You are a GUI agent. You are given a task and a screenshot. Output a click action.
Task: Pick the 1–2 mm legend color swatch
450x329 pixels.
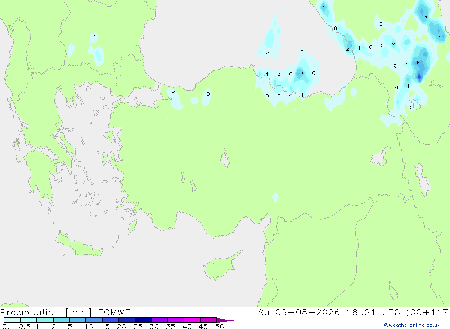click(x=45, y=320)
